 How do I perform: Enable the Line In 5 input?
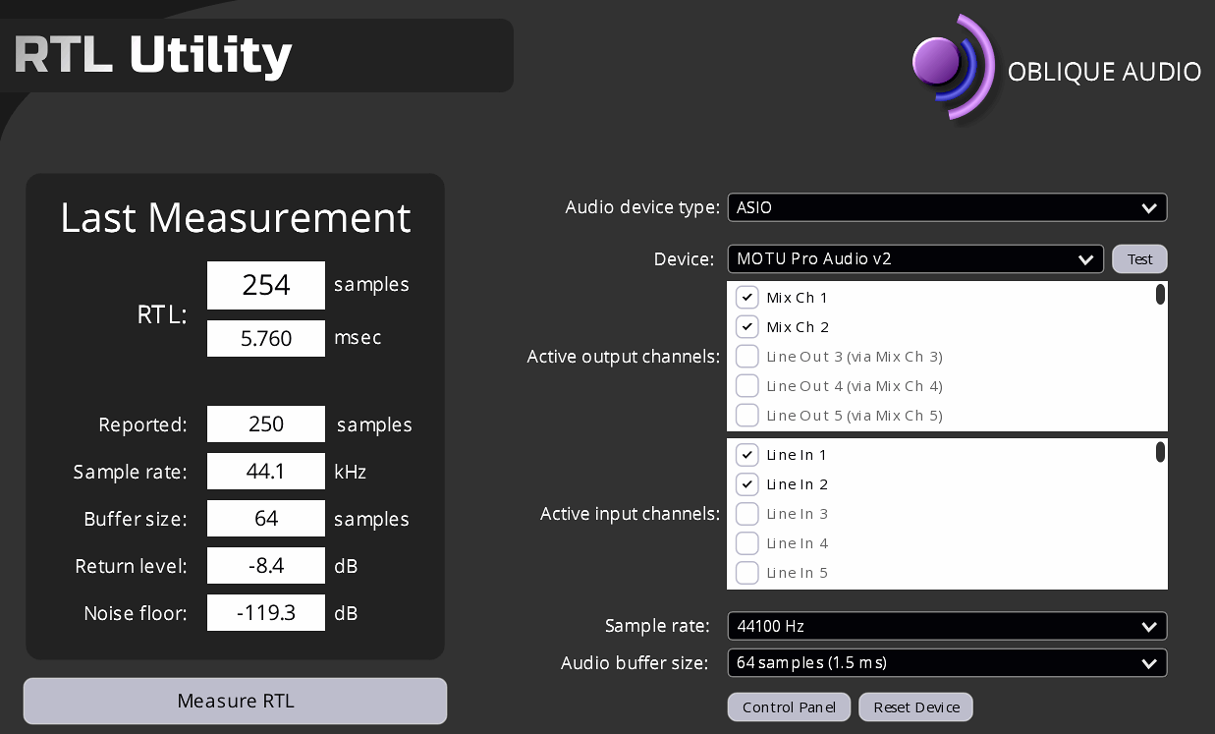point(747,573)
